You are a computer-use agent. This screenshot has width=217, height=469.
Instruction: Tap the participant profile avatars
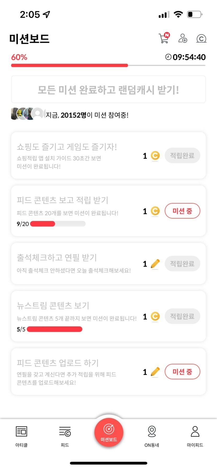click(27, 114)
